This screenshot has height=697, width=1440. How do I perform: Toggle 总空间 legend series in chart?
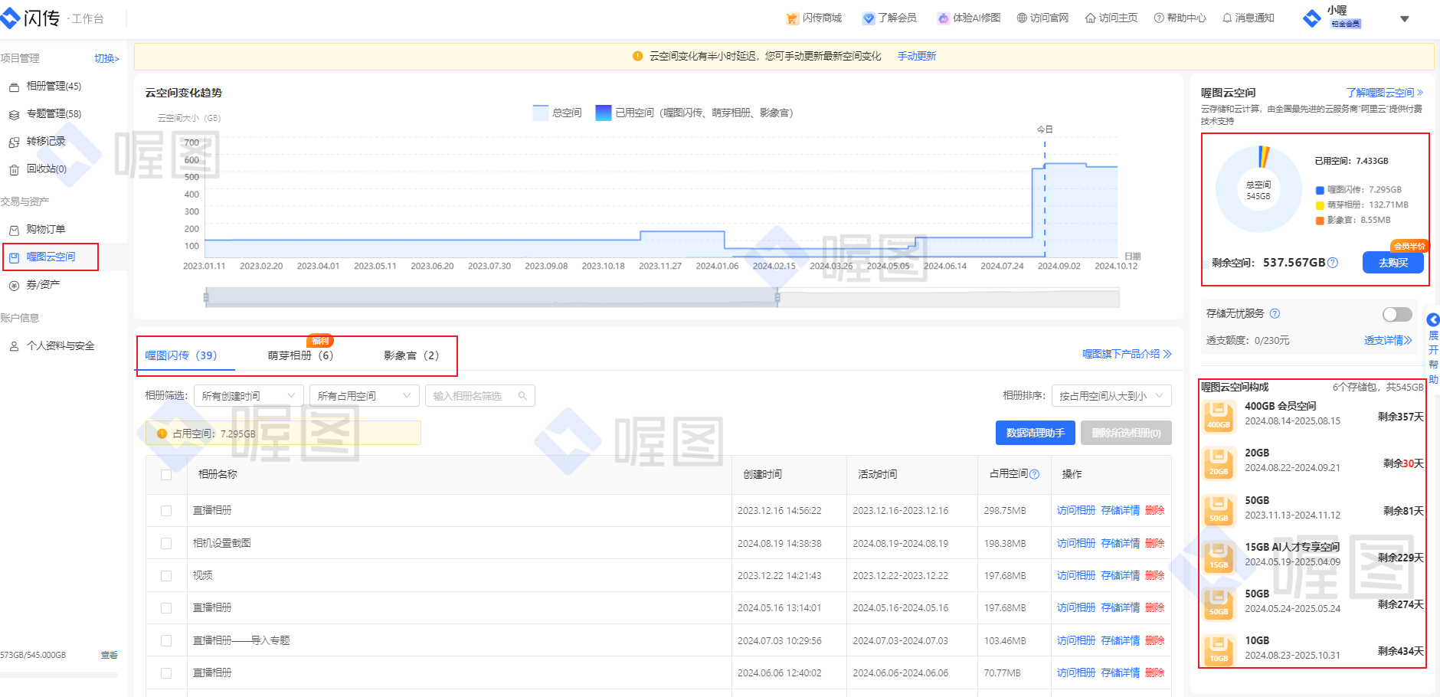[557, 113]
